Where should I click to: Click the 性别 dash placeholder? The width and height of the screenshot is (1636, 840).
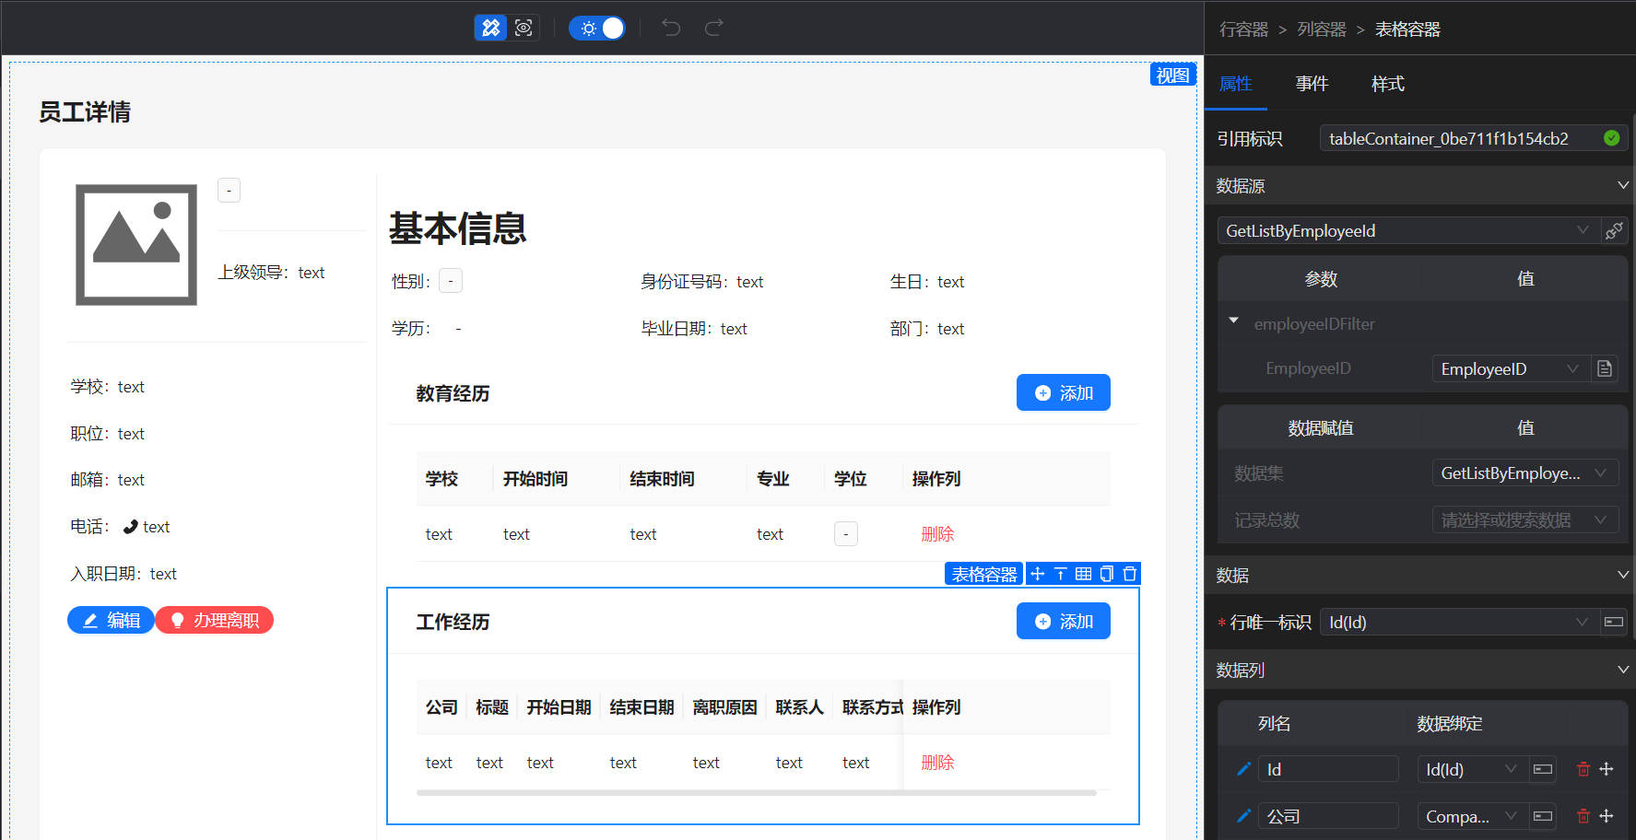pyautogui.click(x=451, y=281)
